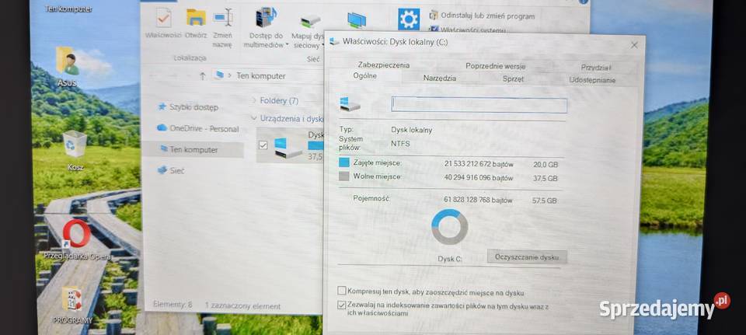Viewport: 746px width, 335px height.
Task: Switch to Udostępnianie tab
Action: pyautogui.click(x=592, y=80)
